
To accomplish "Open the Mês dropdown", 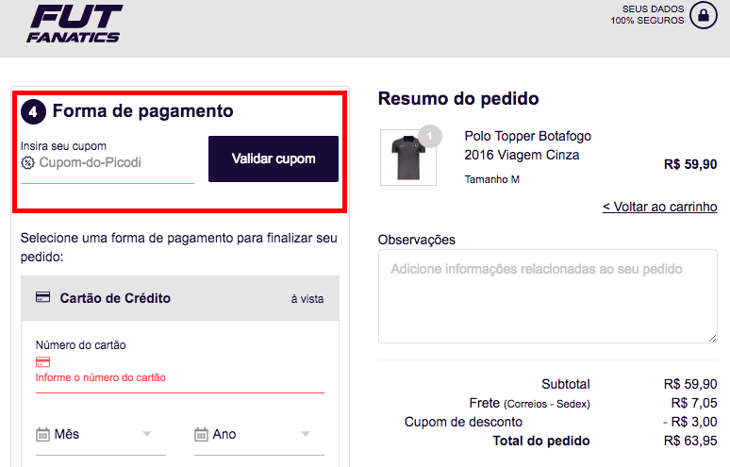I will pos(94,434).
